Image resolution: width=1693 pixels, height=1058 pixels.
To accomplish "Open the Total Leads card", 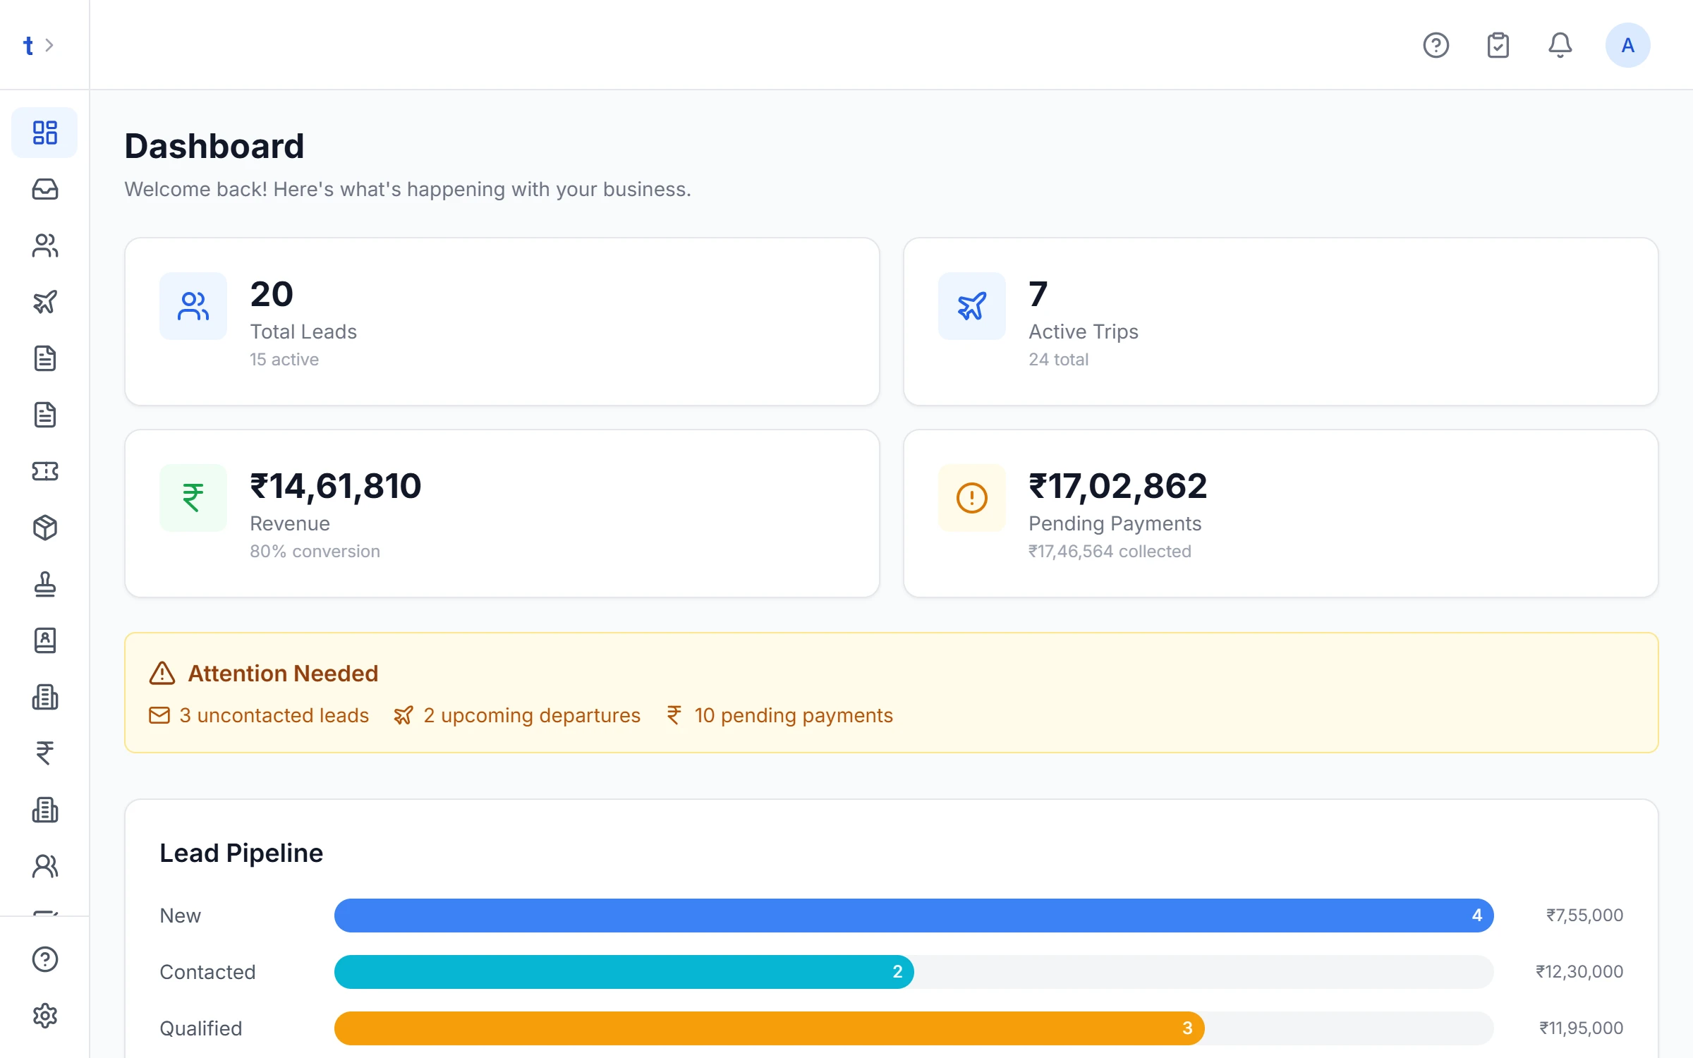I will click(x=502, y=322).
